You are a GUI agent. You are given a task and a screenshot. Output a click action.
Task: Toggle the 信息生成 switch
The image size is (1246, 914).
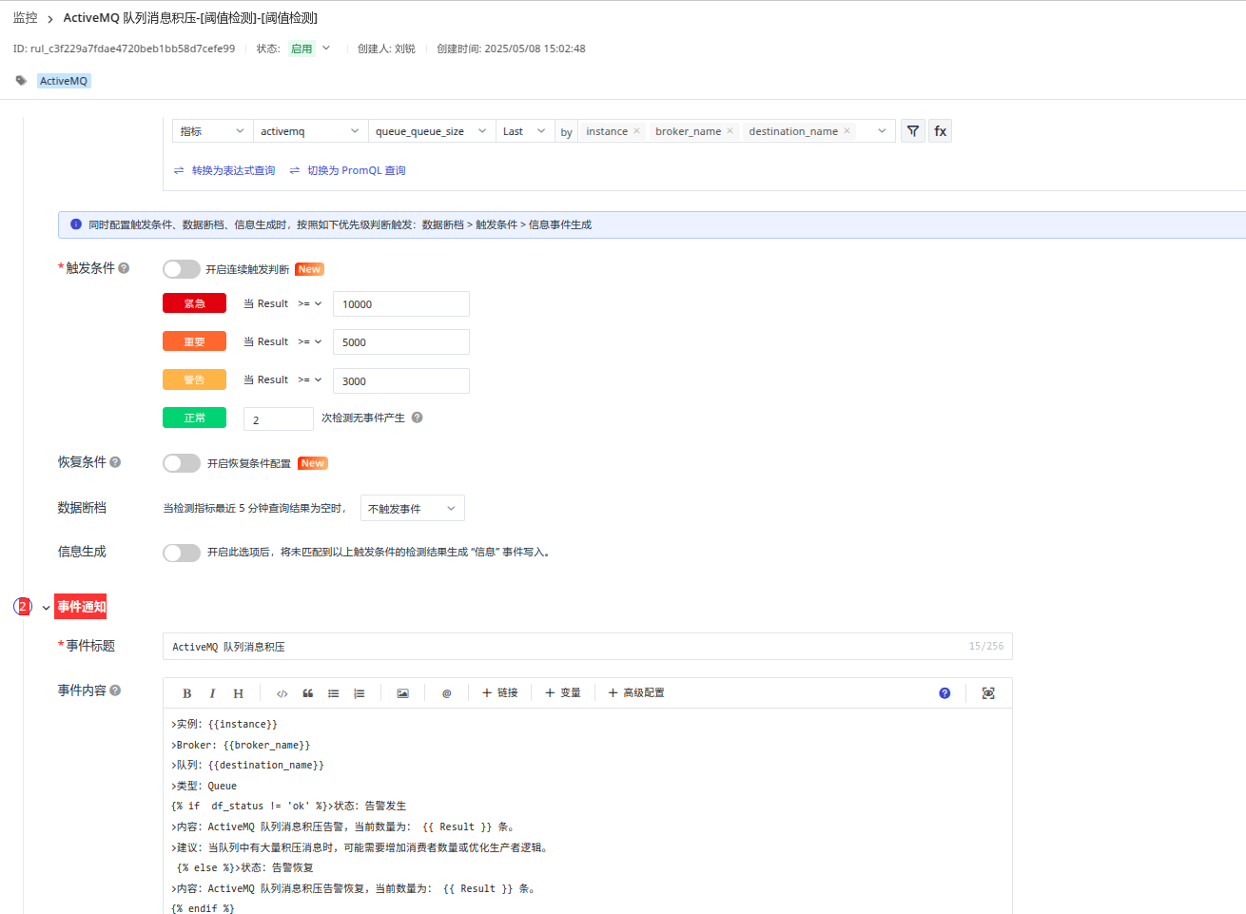point(182,553)
